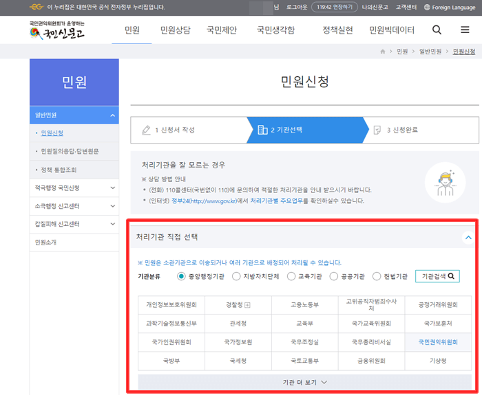Open the 고객센터 link
The image size is (482, 395).
point(406,7)
